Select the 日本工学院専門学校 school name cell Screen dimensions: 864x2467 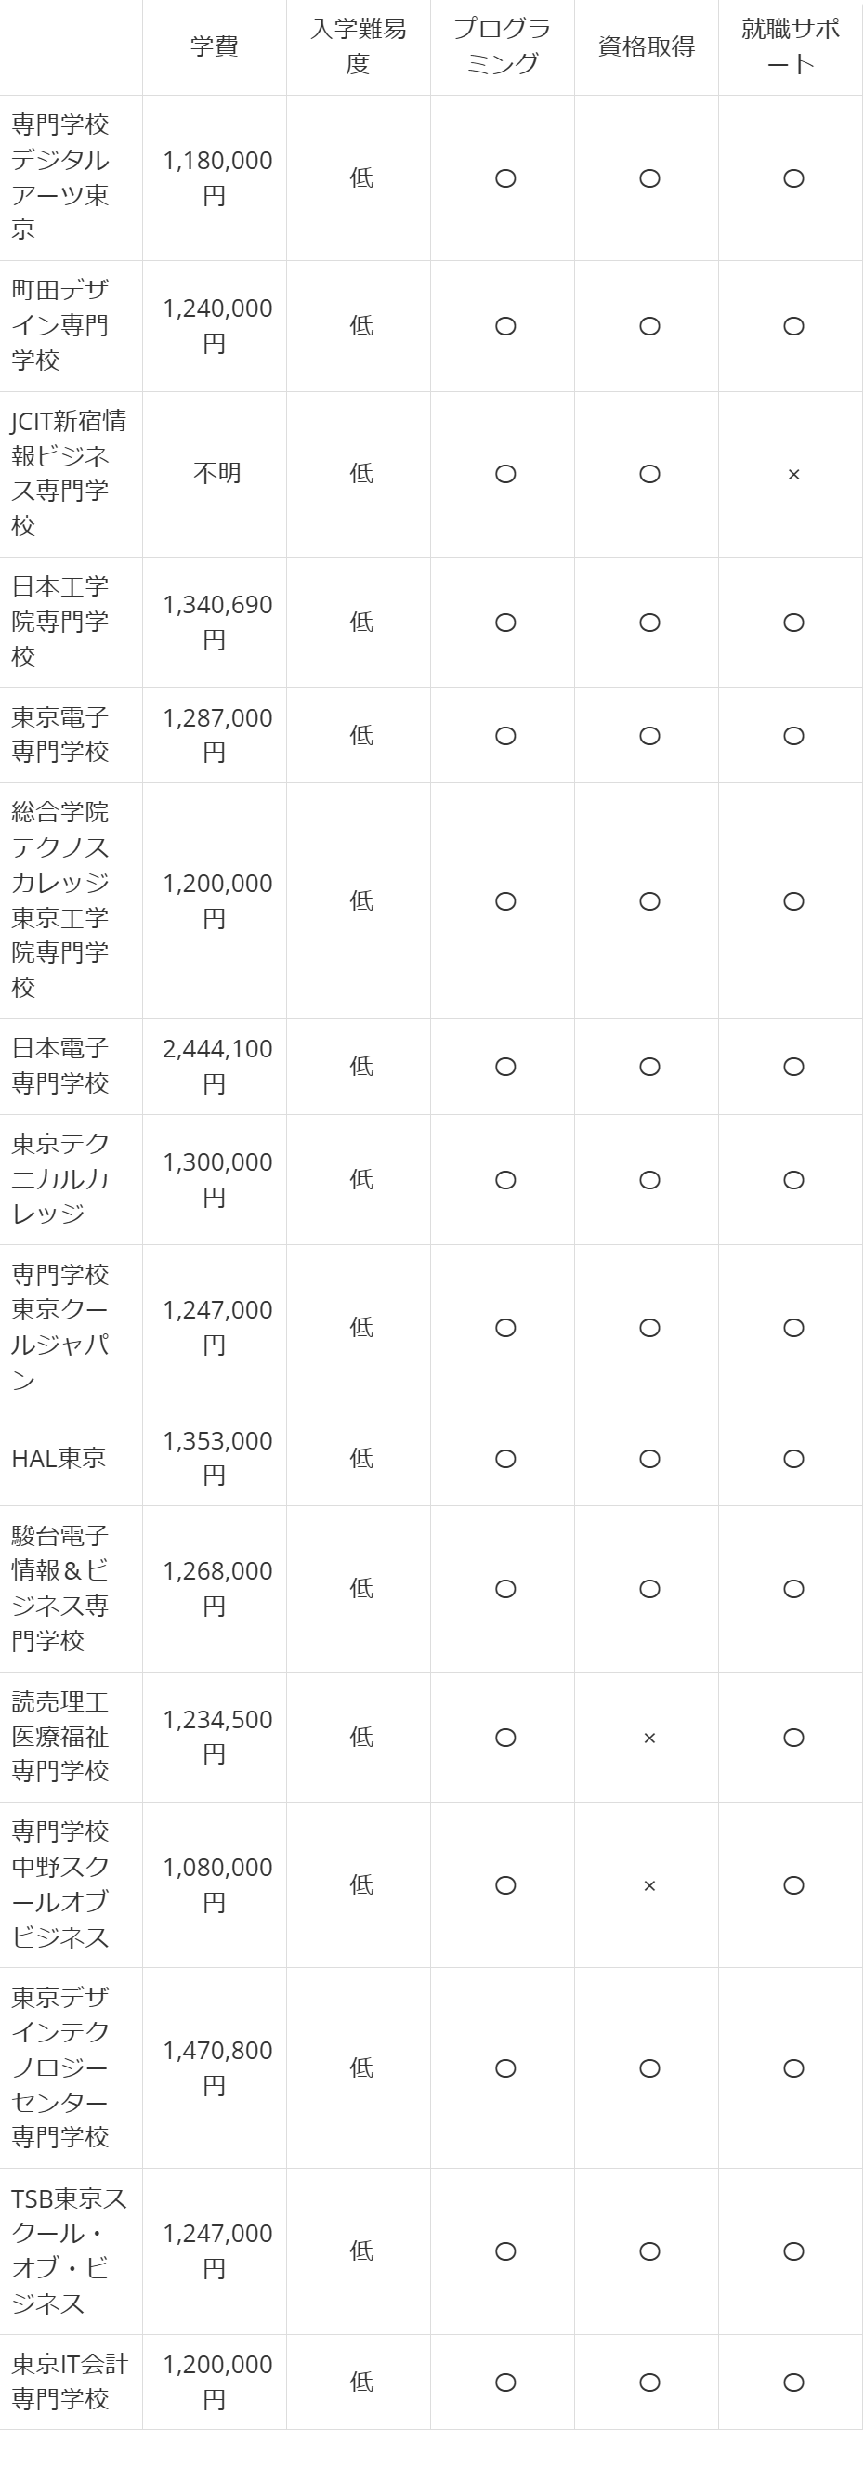pyautogui.click(x=60, y=622)
